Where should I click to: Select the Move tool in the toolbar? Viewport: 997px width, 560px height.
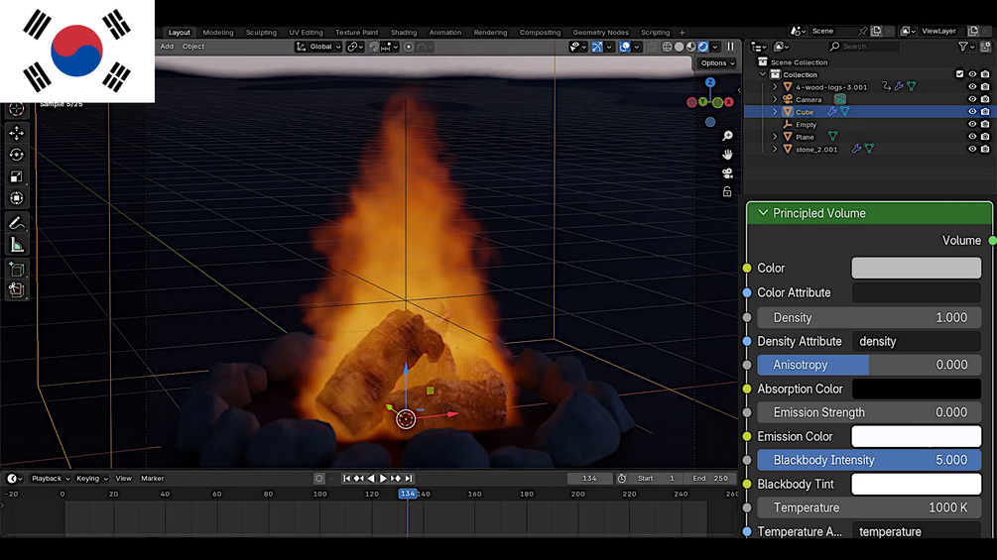click(x=17, y=133)
